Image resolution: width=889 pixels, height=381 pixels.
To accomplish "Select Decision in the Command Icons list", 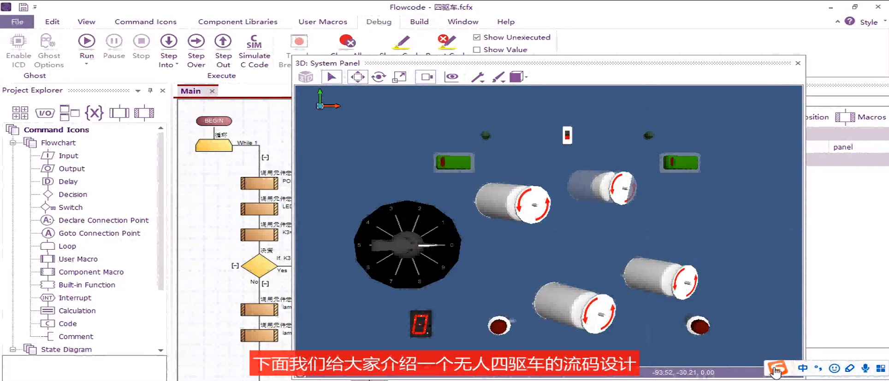I will [x=72, y=194].
